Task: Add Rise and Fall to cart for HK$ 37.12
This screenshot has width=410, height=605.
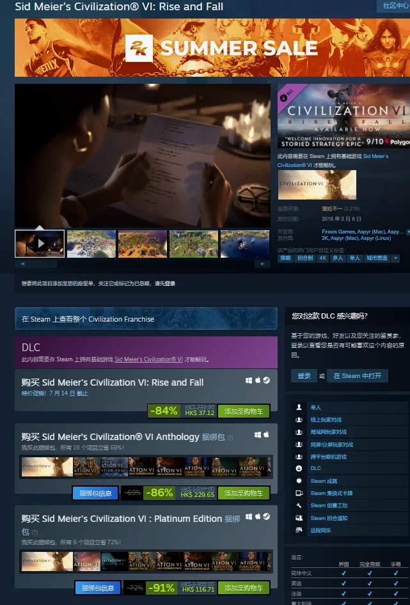Action: click(244, 411)
